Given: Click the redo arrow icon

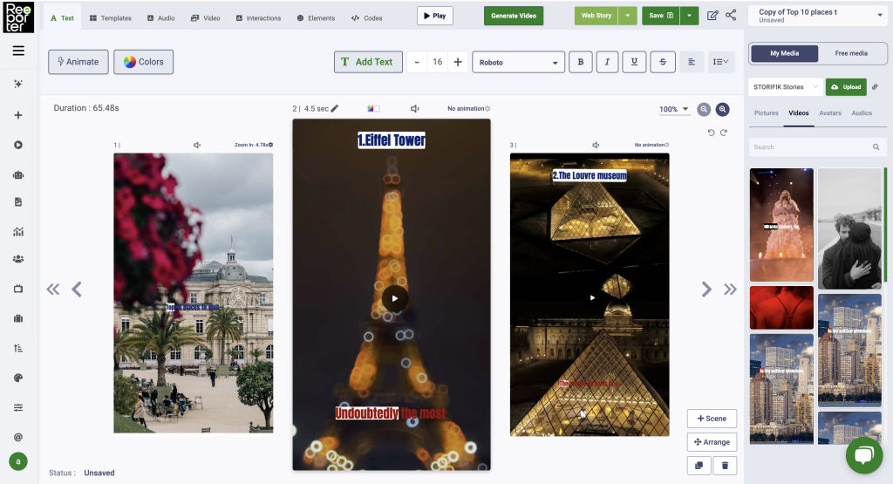Looking at the screenshot, I should tap(723, 133).
